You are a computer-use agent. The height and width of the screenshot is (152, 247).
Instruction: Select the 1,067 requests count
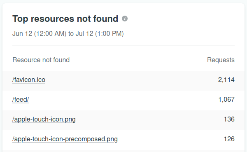226,100
